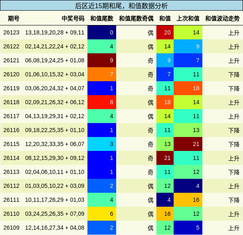
Task: Select period number 26109
Action: [x=11, y=228]
